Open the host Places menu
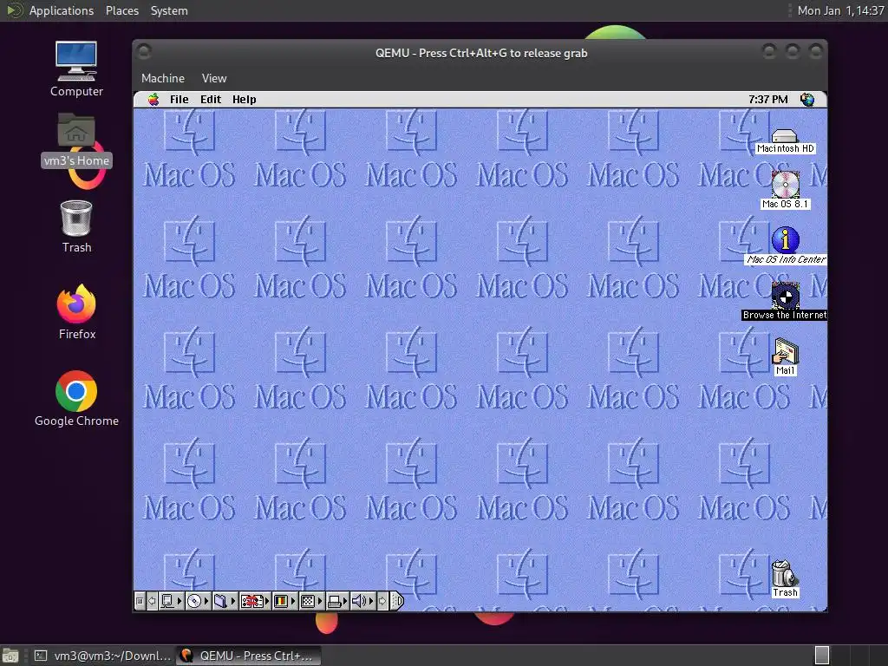 click(121, 10)
